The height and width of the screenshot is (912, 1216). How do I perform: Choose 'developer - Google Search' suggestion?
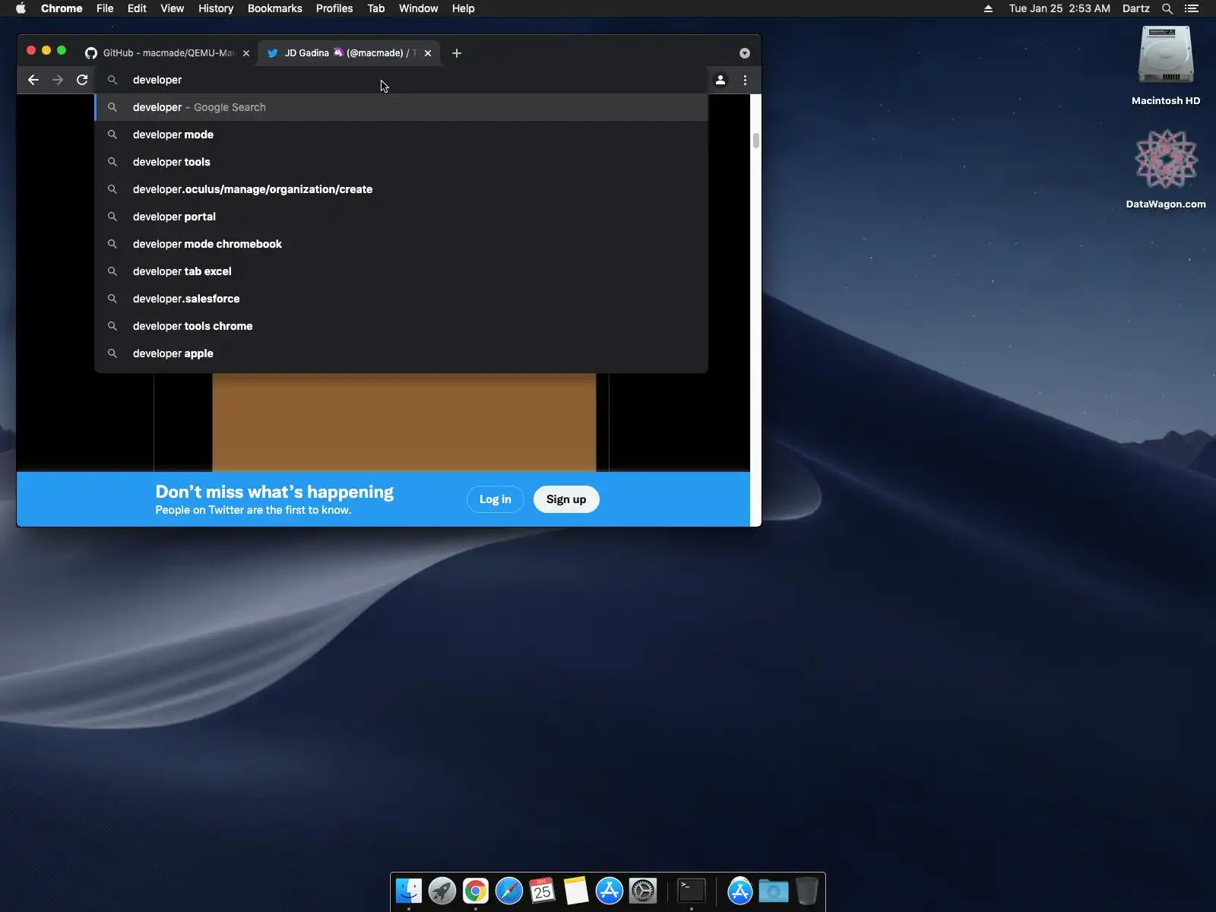coord(401,107)
